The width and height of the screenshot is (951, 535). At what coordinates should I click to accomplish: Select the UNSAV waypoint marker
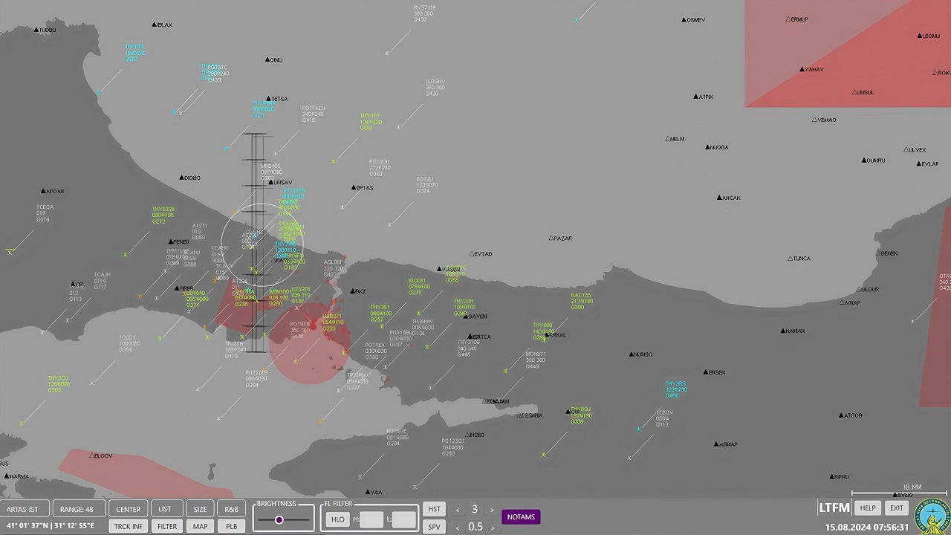pos(271,182)
